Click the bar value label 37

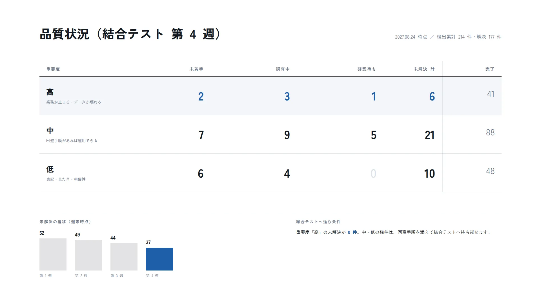[x=148, y=242]
